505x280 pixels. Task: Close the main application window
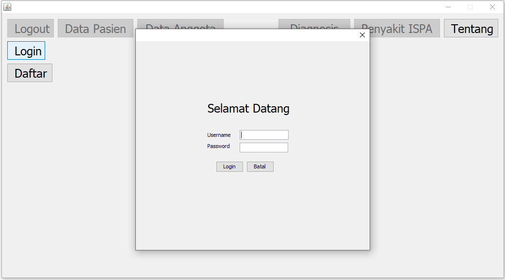pyautogui.click(x=492, y=7)
